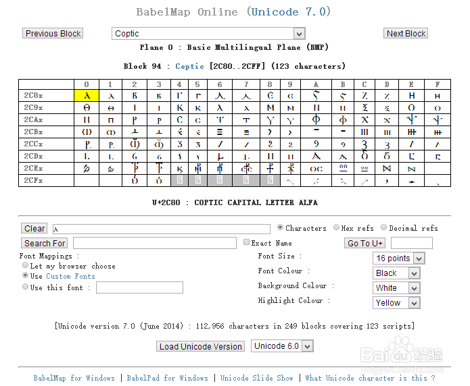Screen dimensions: 470x386
Task: Pick the character in row 2C9x column E
Action: coord(411,108)
